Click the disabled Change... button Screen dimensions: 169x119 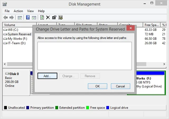(x=69, y=76)
